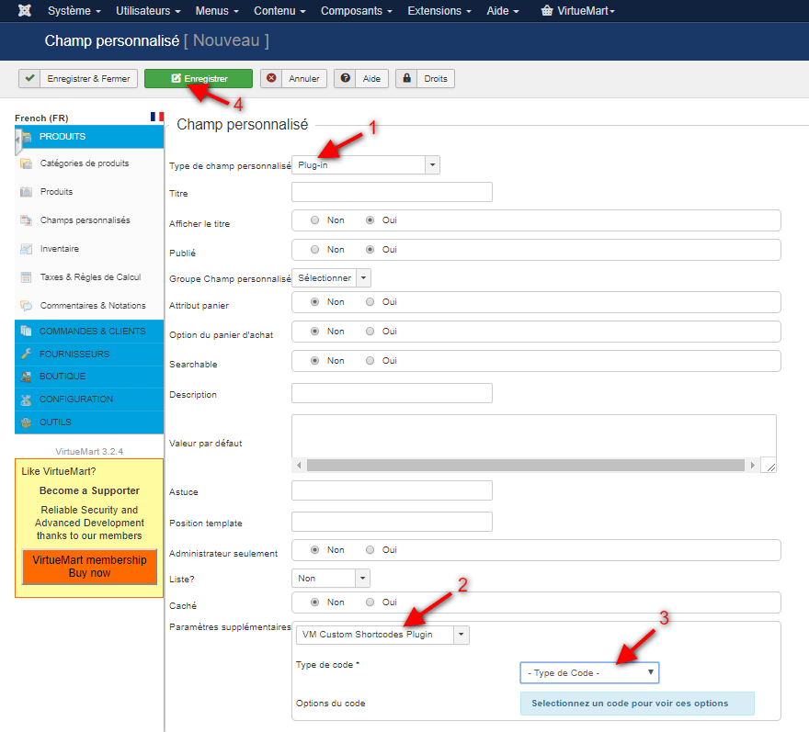
Task: Open Type de champ personnalisé dropdown
Action: pyautogui.click(x=366, y=165)
